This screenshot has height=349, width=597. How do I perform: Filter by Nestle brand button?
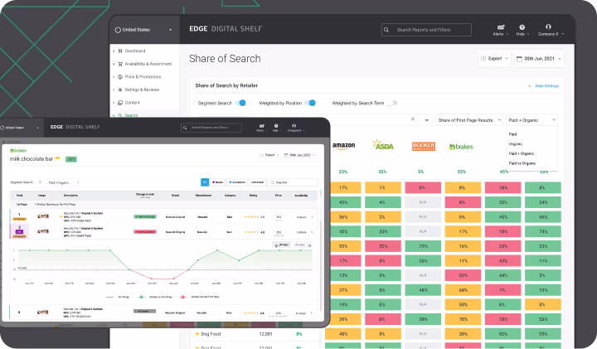218,182
